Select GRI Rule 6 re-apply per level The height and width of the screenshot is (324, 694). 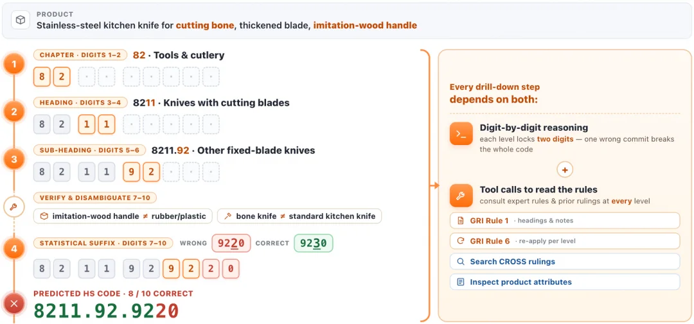(565, 241)
